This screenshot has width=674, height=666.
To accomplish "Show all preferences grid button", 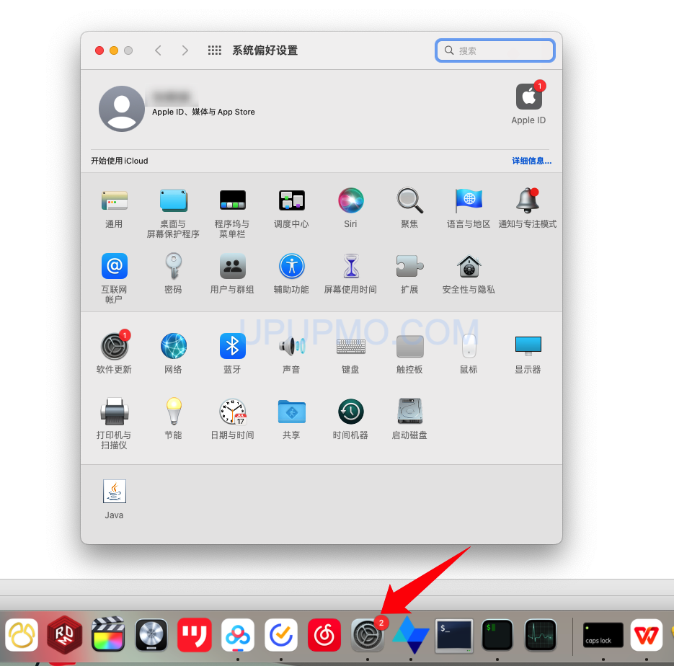I will pos(215,50).
